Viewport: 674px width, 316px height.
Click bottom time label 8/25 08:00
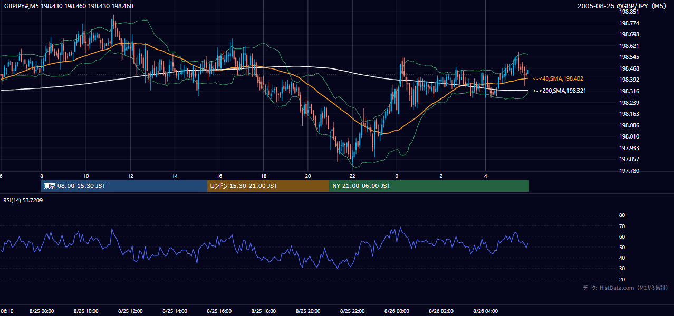[x=42, y=311]
